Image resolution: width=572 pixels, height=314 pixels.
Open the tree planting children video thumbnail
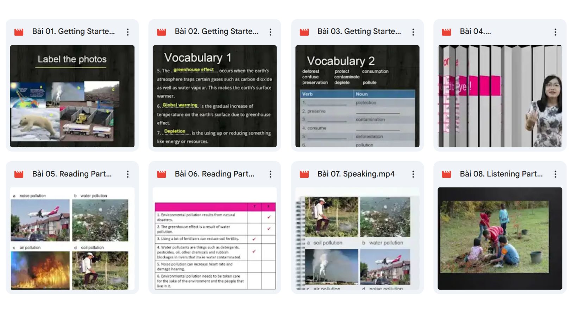pos(500,238)
